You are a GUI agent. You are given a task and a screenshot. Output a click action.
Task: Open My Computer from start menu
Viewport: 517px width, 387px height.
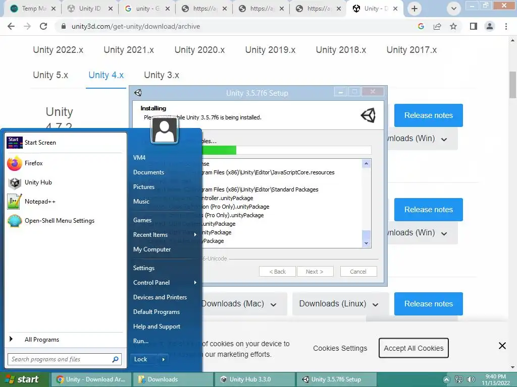tap(152, 249)
